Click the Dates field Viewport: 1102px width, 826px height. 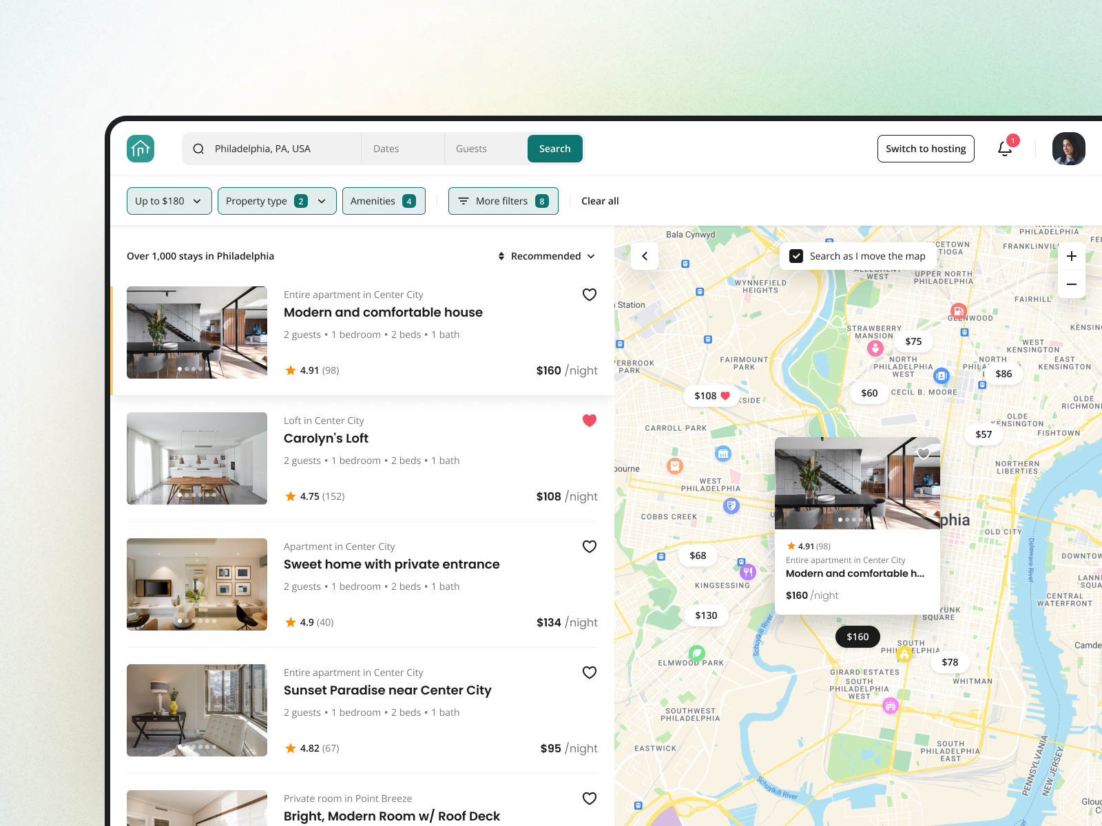403,149
